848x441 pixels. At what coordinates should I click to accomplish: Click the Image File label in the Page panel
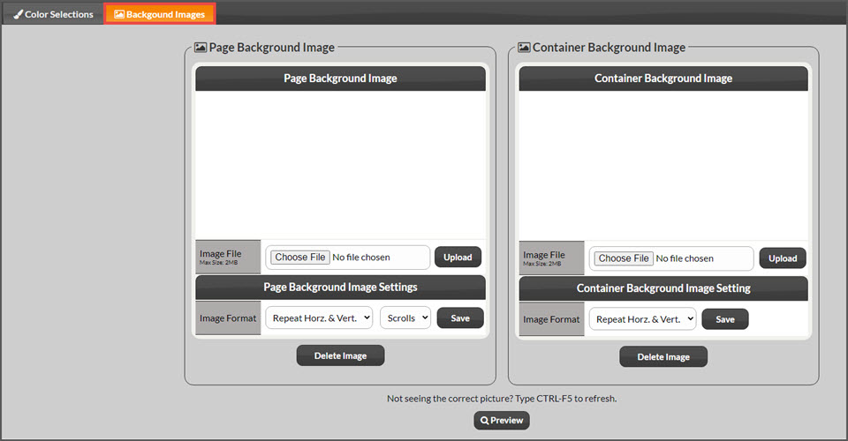coord(220,254)
